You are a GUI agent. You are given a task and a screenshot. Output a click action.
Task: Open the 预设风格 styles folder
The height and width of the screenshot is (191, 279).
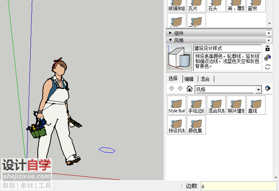pyautogui.click(x=177, y=125)
